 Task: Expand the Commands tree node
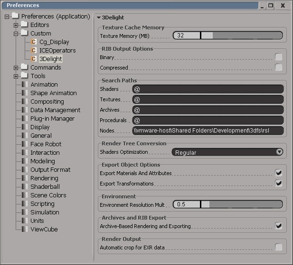[16, 68]
